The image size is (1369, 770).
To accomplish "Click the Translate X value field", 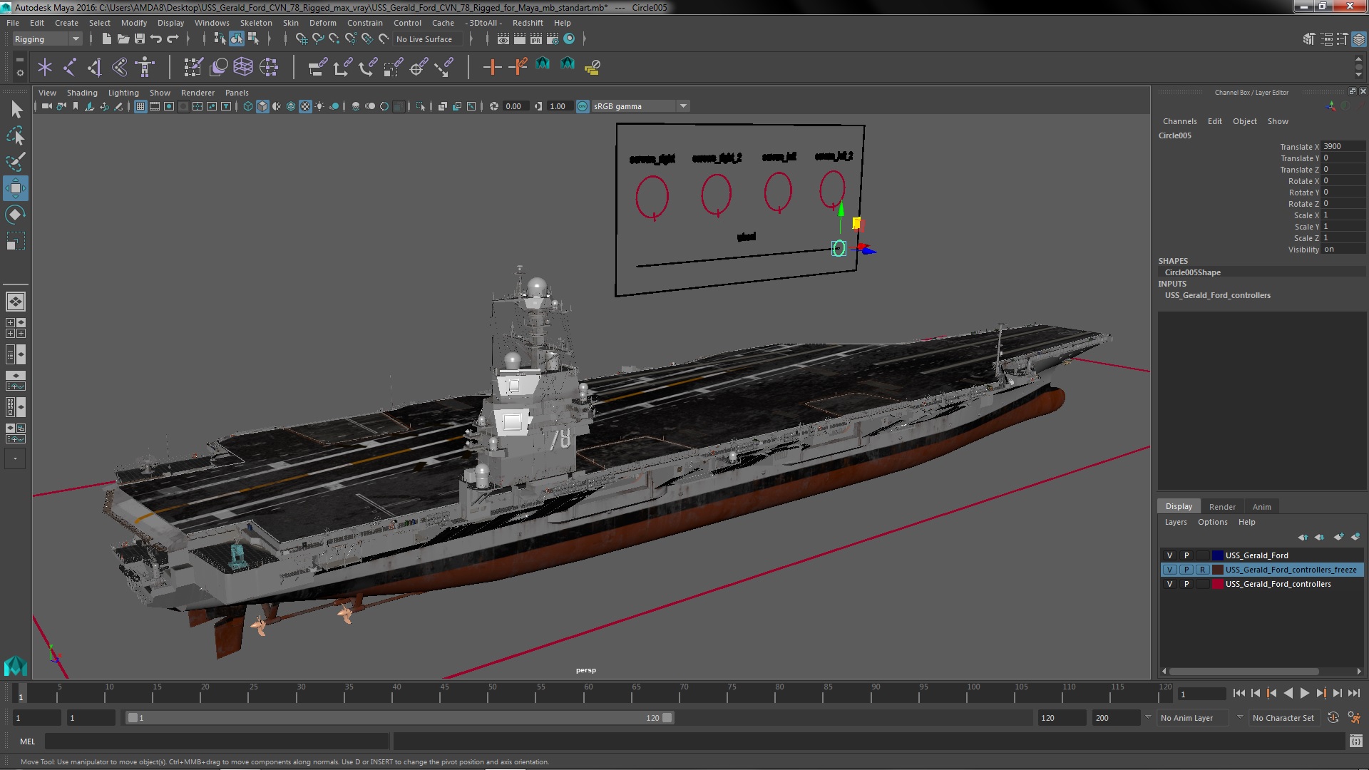I will click(x=1343, y=146).
